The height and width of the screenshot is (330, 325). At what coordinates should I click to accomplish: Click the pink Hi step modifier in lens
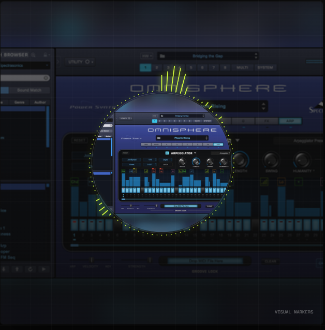[172, 171]
